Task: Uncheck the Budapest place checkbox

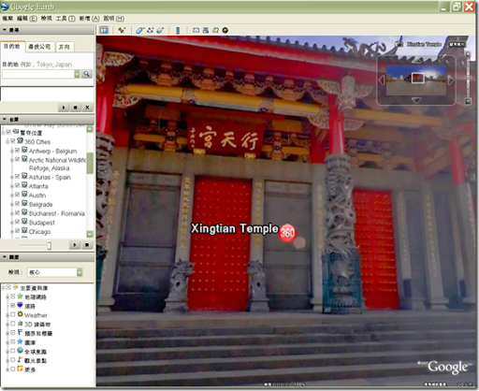Action: [18, 222]
